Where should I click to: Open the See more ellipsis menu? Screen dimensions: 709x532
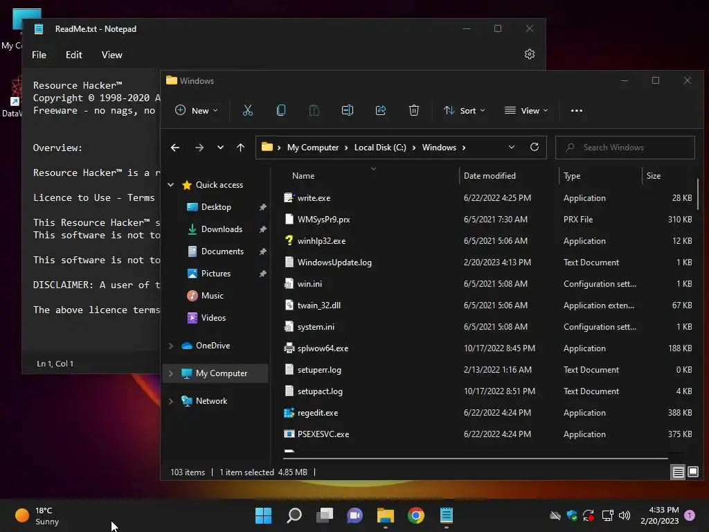tap(577, 110)
